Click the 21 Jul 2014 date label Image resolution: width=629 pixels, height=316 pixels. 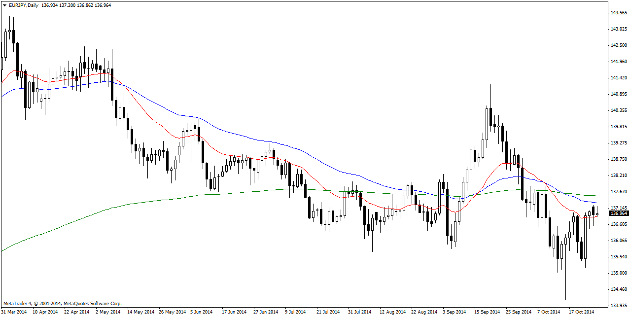329,312
